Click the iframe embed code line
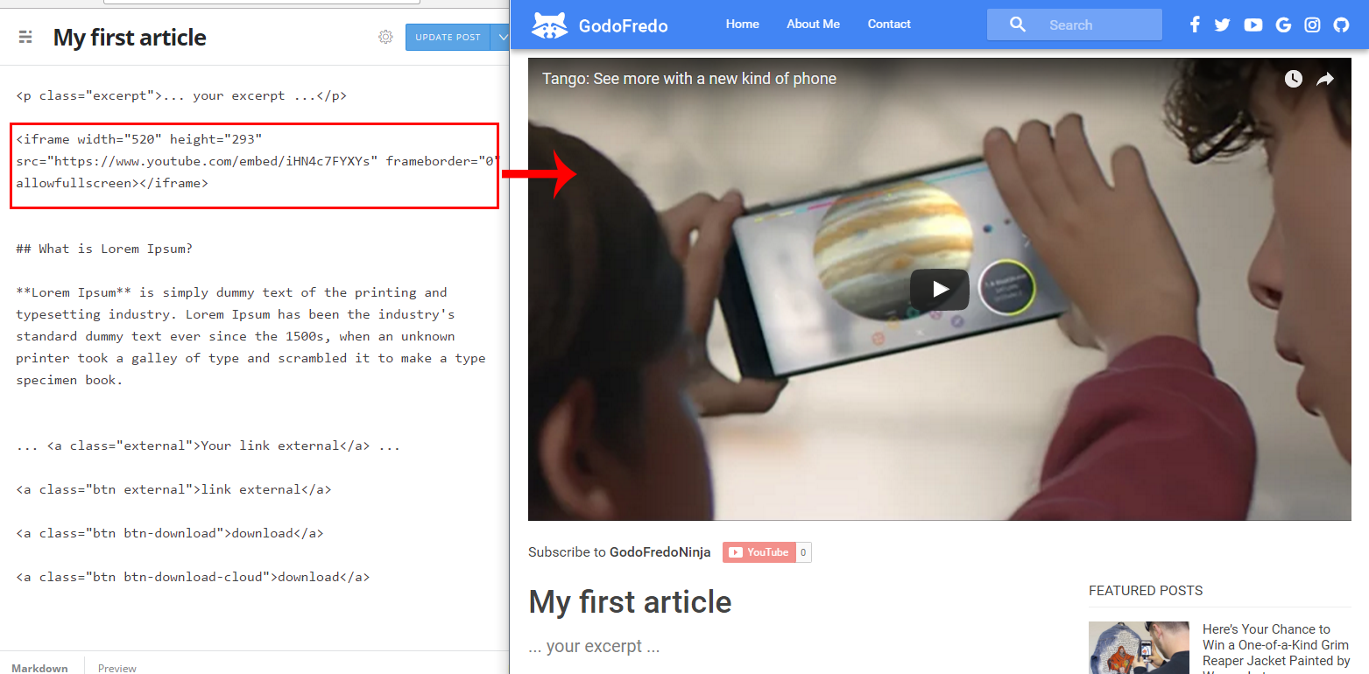The image size is (1369, 674). pos(258,161)
